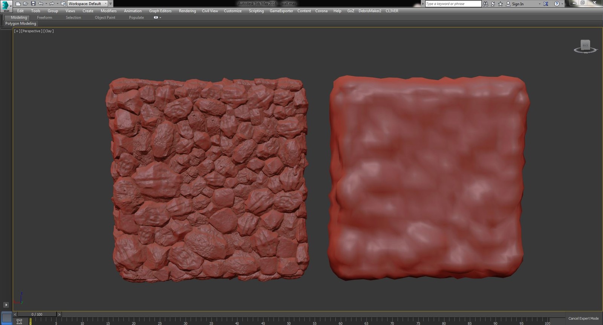Open the Workspace: Default dropdown

87,4
